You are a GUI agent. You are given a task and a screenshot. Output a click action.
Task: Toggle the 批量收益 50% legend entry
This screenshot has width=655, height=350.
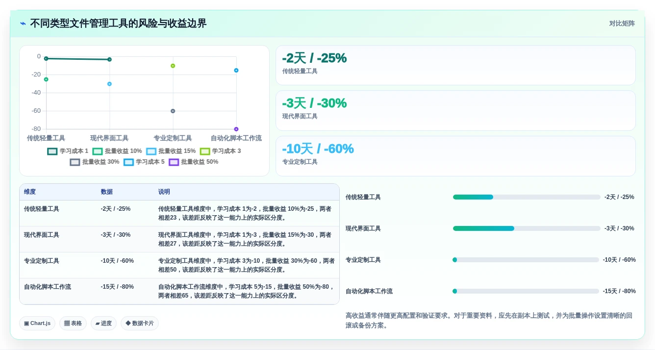(x=194, y=162)
